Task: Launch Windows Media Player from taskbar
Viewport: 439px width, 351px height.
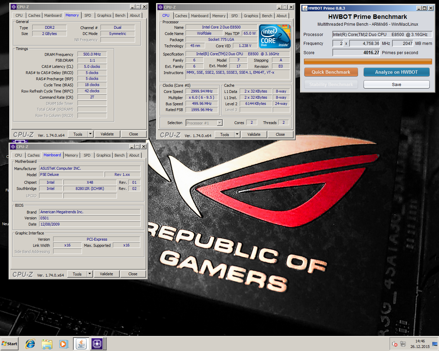Action: [x=63, y=344]
